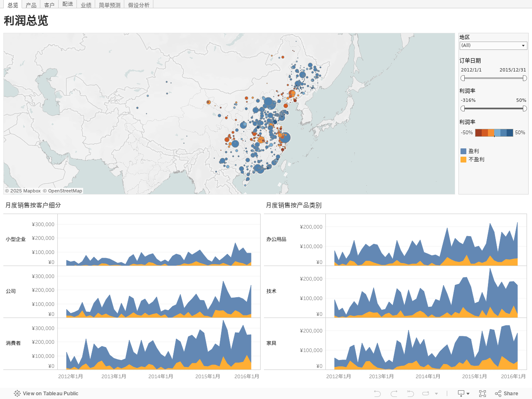
Task: Select the 不盈利 legend color swatch
Action: (x=463, y=160)
